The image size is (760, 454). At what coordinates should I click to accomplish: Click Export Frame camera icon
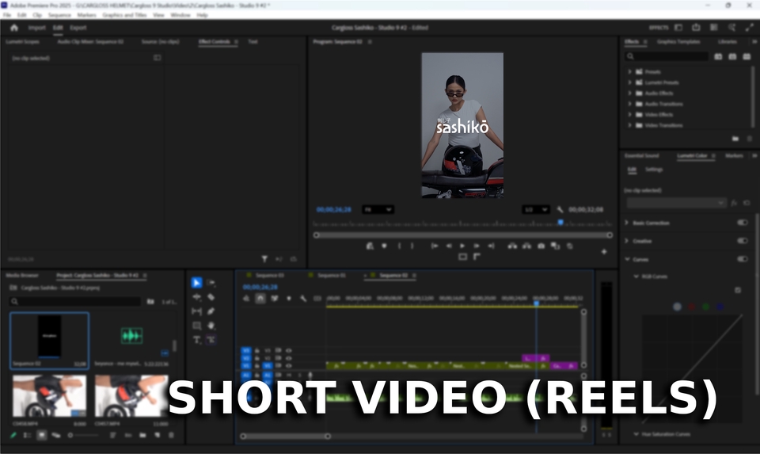point(541,246)
